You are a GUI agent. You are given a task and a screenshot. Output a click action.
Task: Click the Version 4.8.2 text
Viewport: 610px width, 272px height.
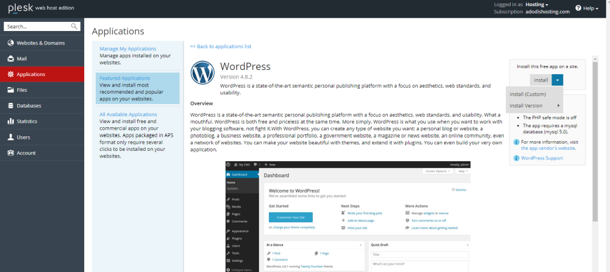(237, 77)
